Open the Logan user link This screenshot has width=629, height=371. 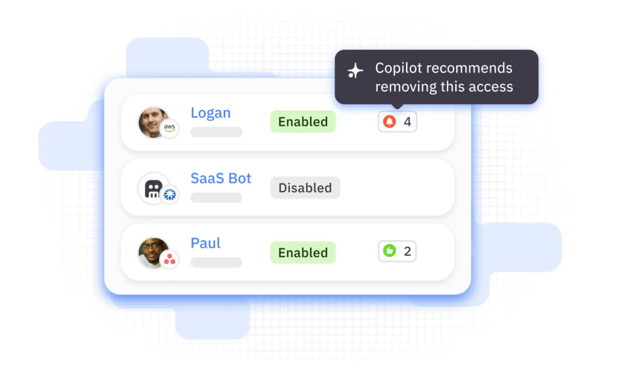coord(210,113)
